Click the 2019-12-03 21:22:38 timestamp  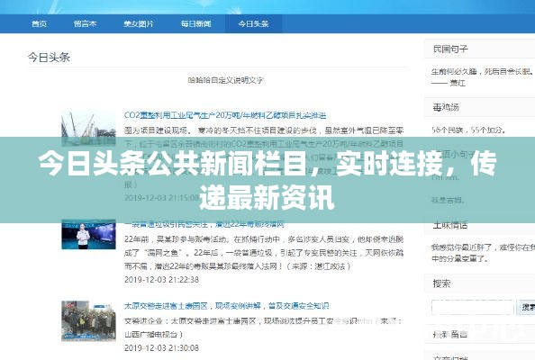pos(161,280)
